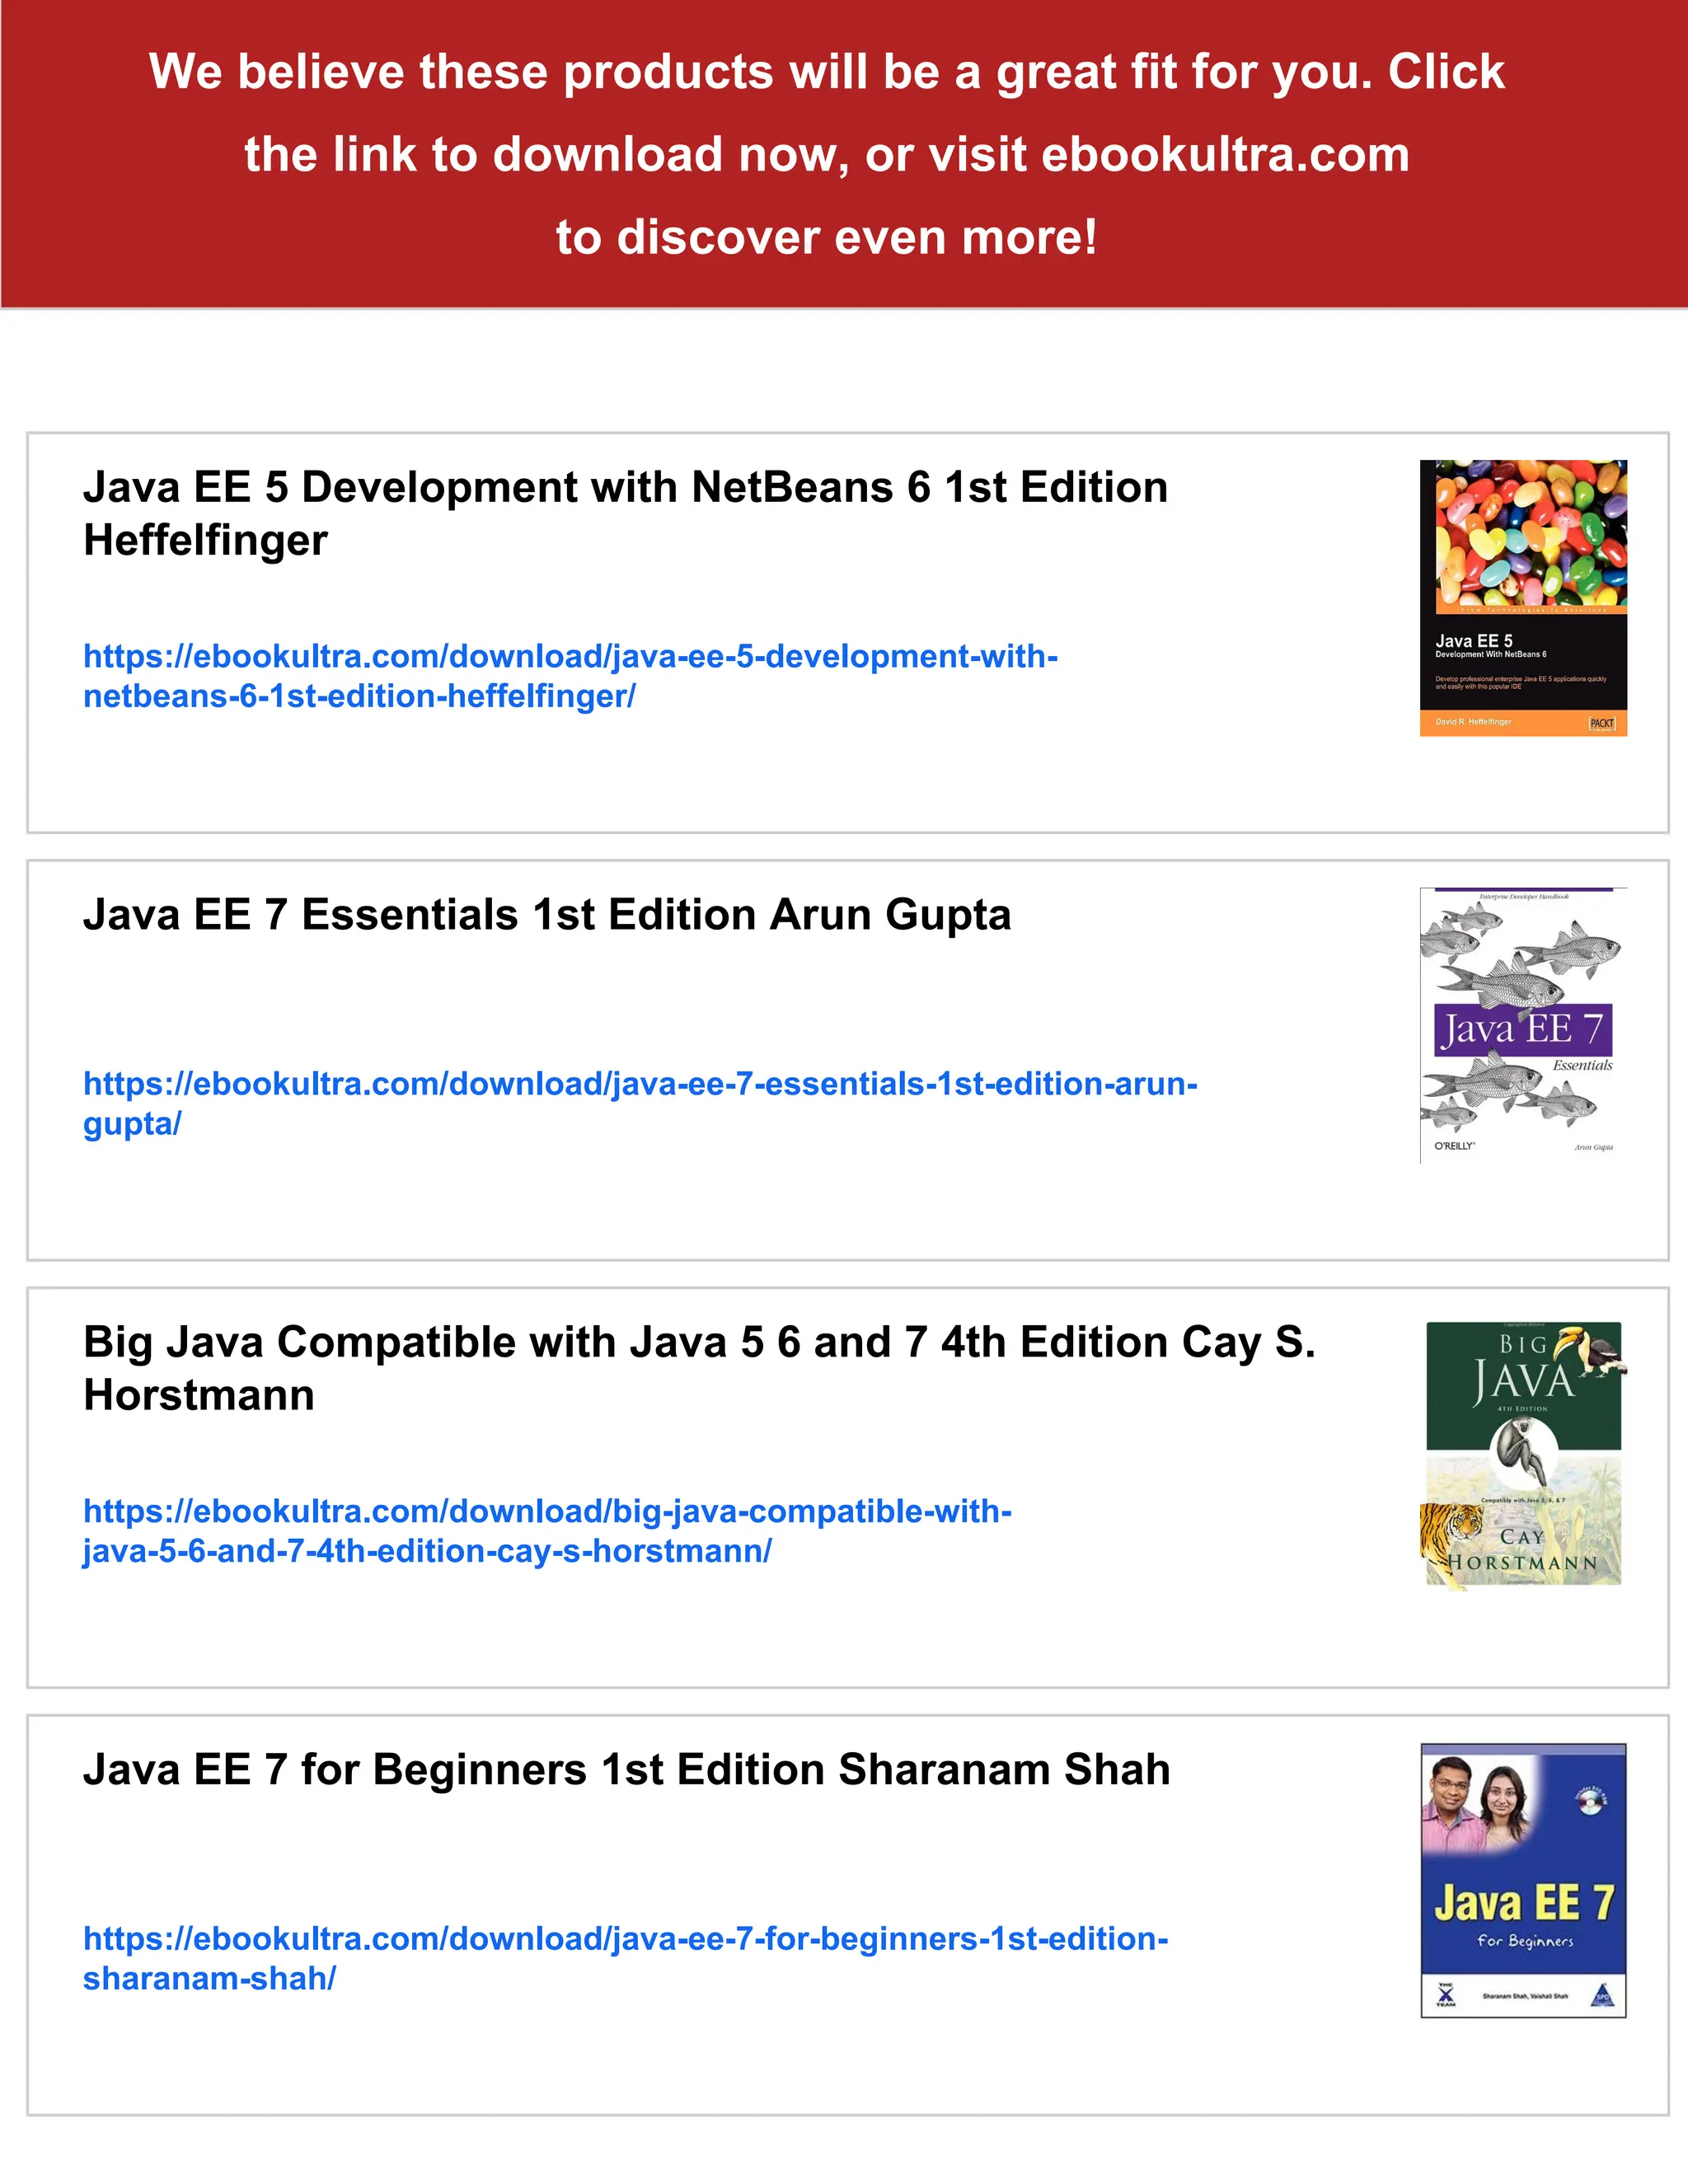
Task: Click the O'REILLY logo on fish cover
Action: point(1454,1146)
